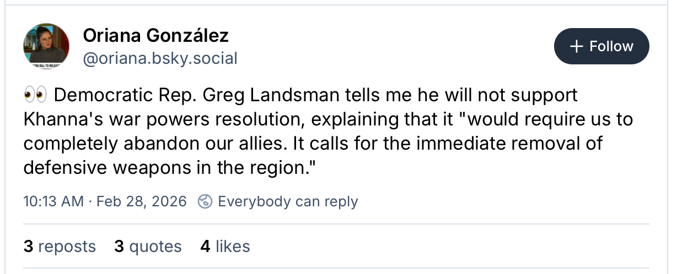Click the word "likes" under the post

pos(233,246)
